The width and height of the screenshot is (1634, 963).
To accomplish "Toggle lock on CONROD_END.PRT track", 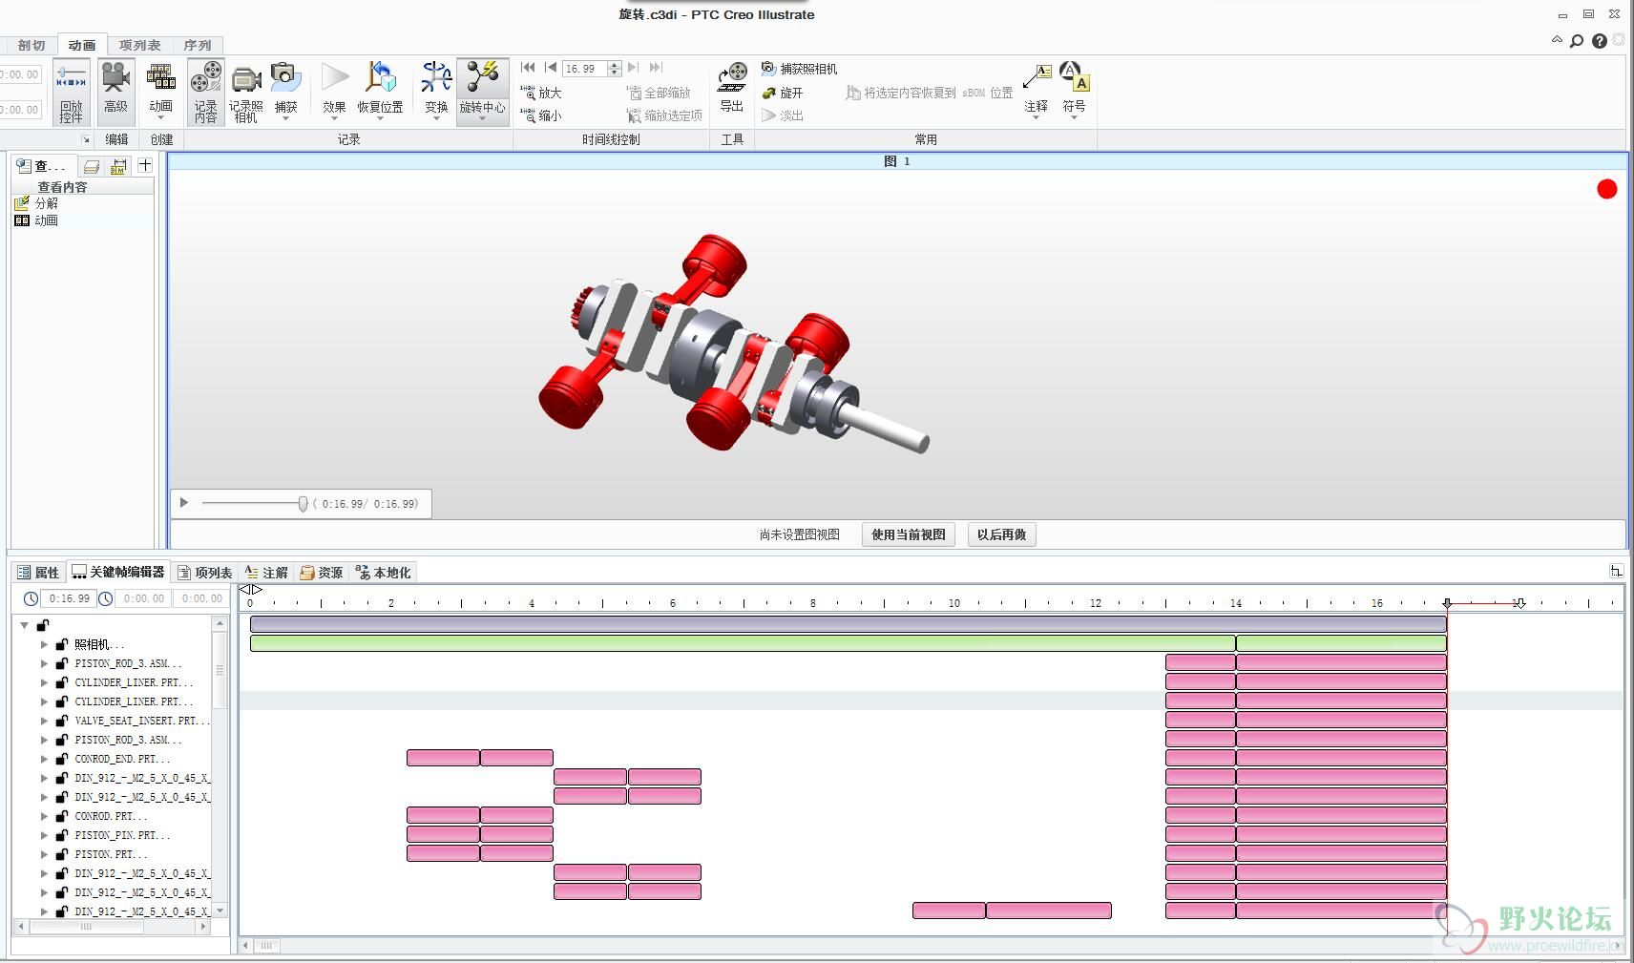I will [62, 759].
